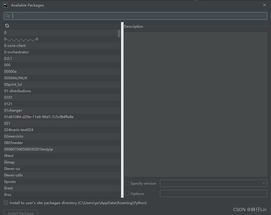Select the 021 package

coord(62,123)
